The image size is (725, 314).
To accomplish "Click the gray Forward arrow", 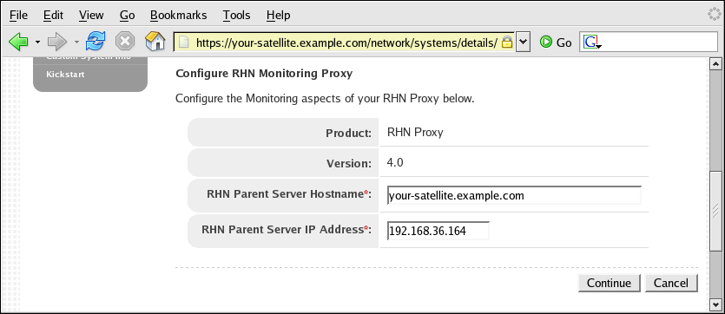I will coord(57,42).
